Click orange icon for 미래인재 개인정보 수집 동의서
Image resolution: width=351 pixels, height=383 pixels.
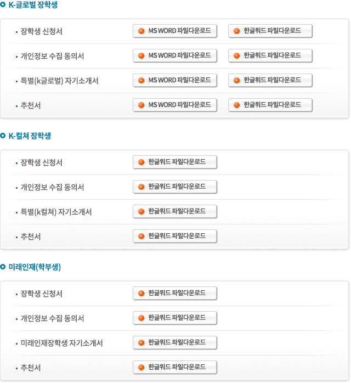(x=141, y=318)
